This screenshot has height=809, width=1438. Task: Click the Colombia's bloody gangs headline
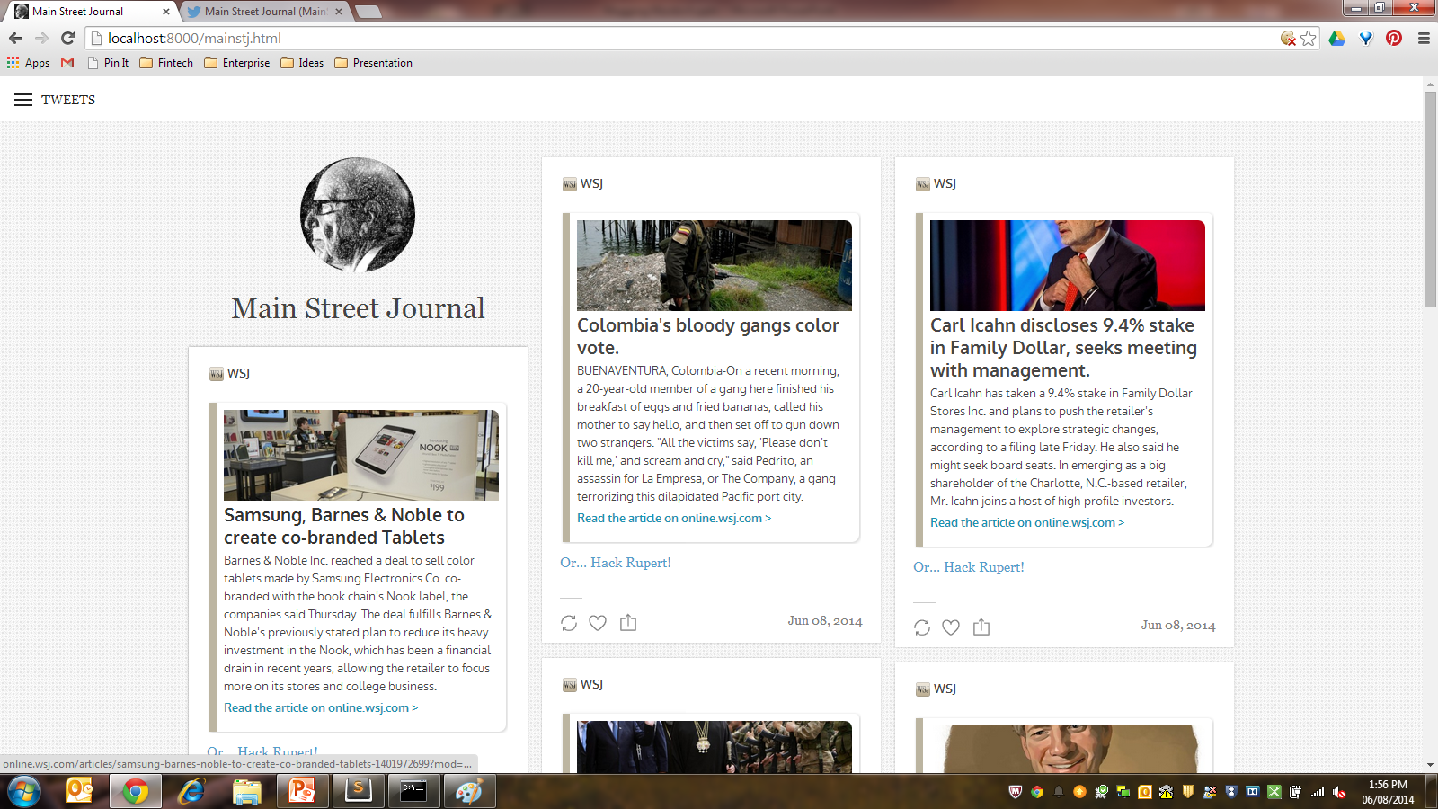[708, 336]
